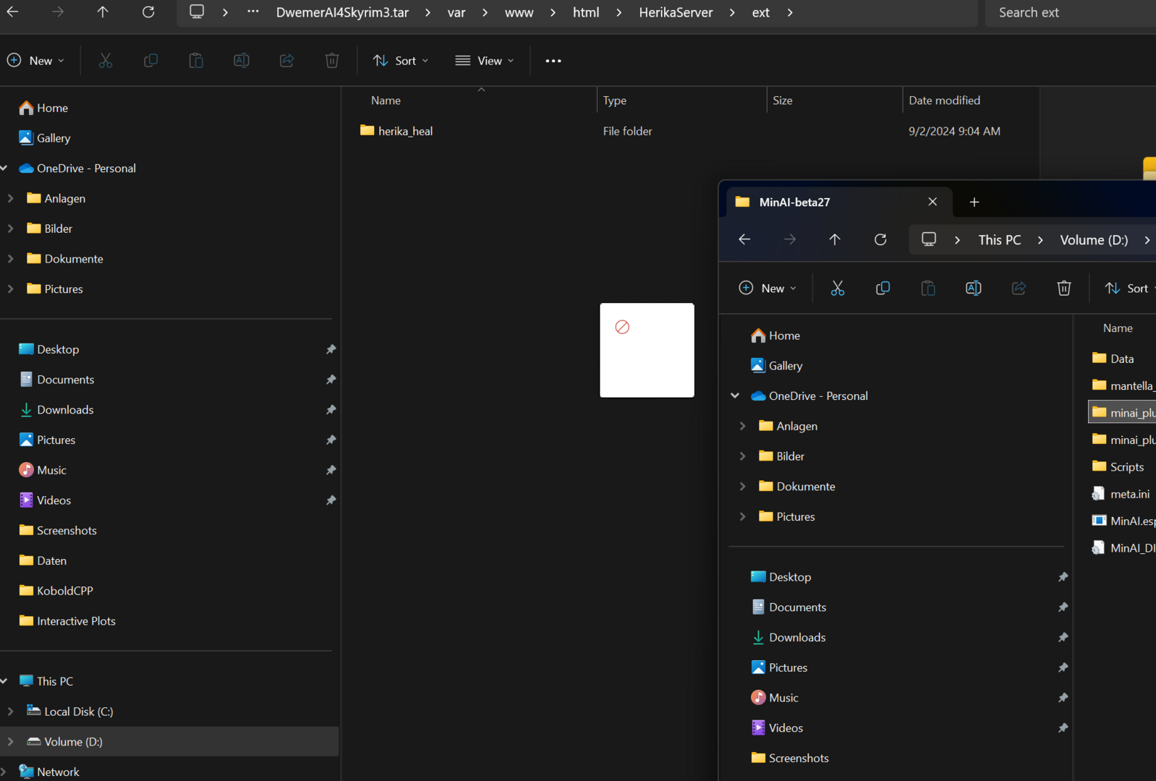The width and height of the screenshot is (1156, 781).
Task: Open Sort dropdown in MinAI-beta27 window
Action: click(1129, 289)
